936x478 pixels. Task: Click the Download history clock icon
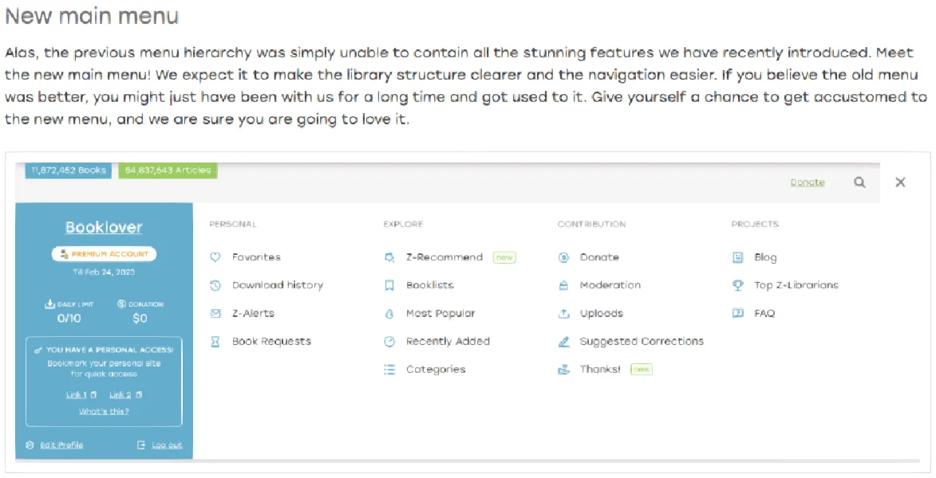pyautogui.click(x=215, y=285)
